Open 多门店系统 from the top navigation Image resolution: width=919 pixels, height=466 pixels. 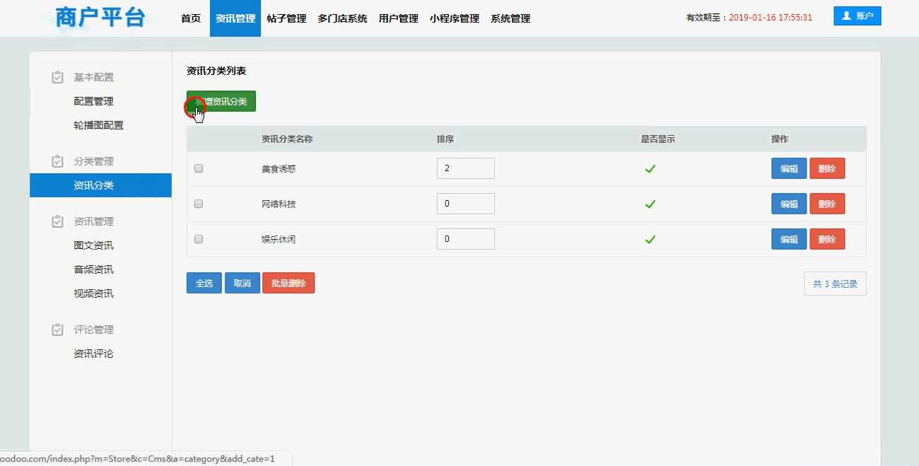[342, 18]
